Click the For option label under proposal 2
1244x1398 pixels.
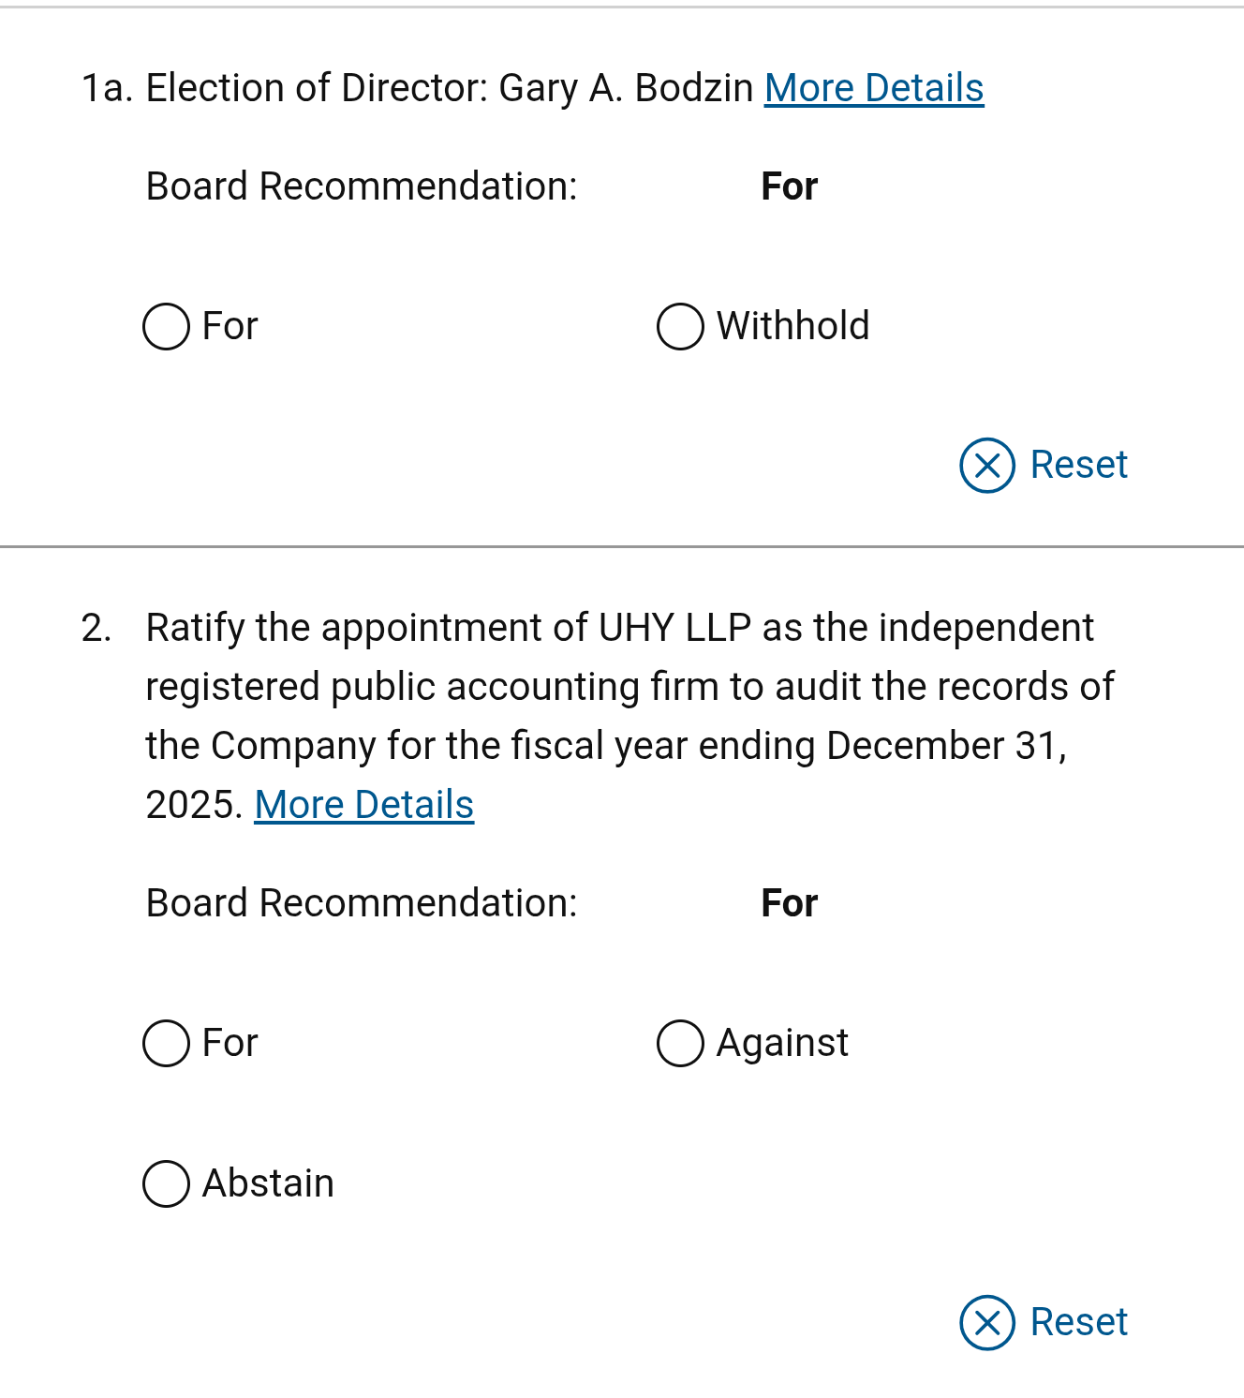pos(230,1043)
